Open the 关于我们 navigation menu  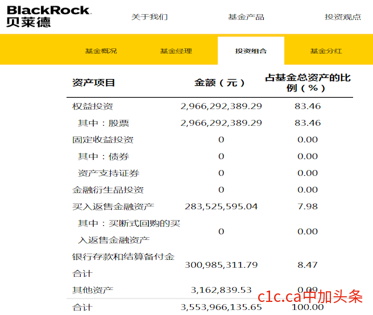(150, 17)
